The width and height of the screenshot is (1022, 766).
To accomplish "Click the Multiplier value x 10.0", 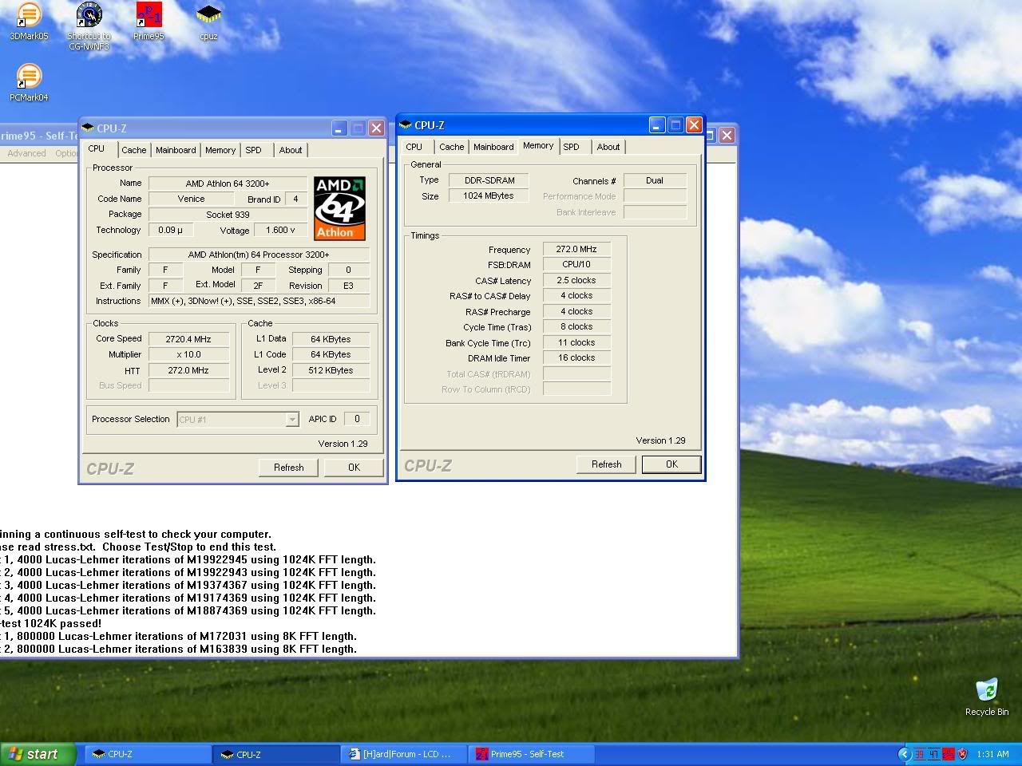I will pos(188,354).
